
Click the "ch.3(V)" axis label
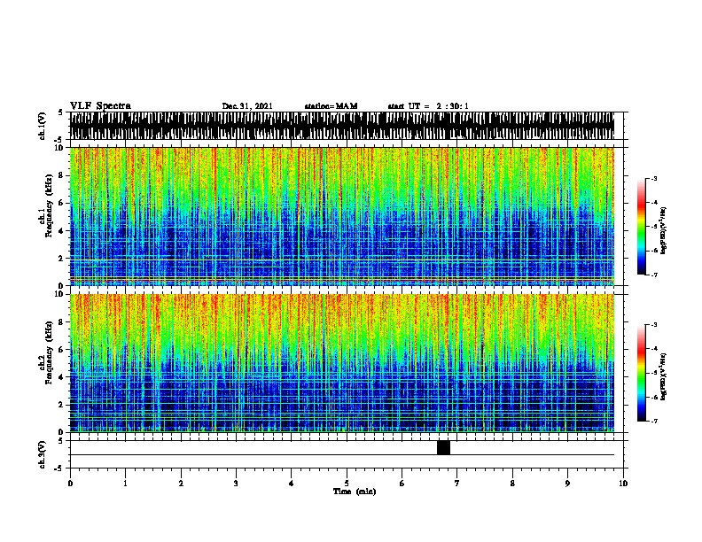pos(42,454)
